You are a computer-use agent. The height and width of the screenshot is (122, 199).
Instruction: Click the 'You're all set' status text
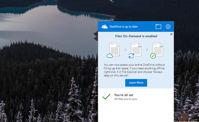click(x=124, y=95)
